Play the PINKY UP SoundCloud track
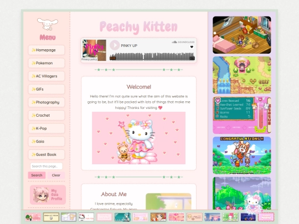This screenshot has width=299, height=224. [115, 45]
